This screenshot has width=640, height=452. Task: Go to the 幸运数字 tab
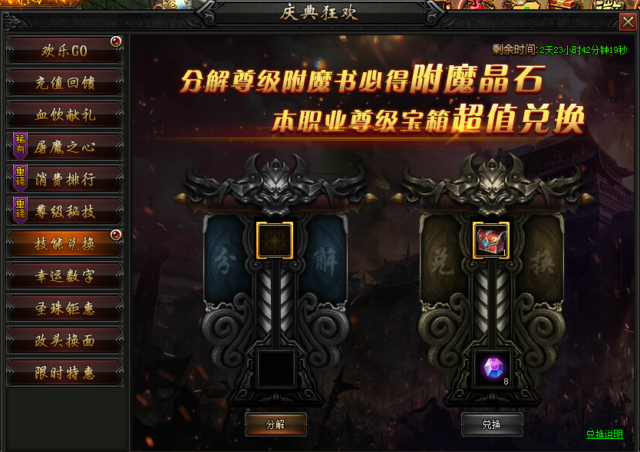pyautogui.click(x=64, y=276)
